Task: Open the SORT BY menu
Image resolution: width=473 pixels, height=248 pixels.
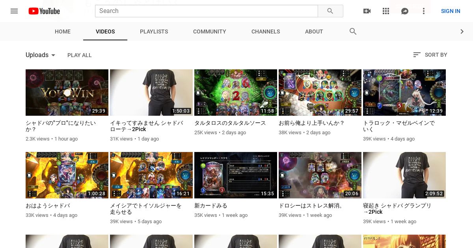Action: [430, 55]
